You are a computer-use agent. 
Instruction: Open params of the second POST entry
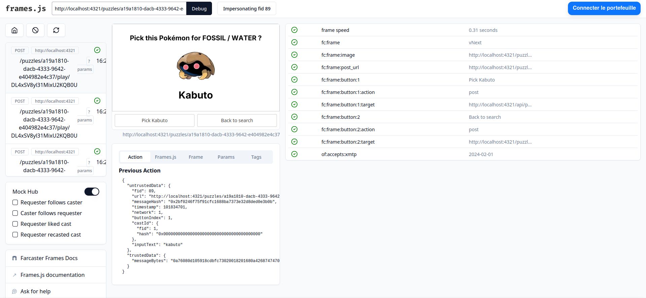click(85, 120)
